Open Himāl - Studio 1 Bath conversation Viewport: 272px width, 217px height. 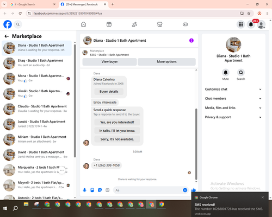36,94
